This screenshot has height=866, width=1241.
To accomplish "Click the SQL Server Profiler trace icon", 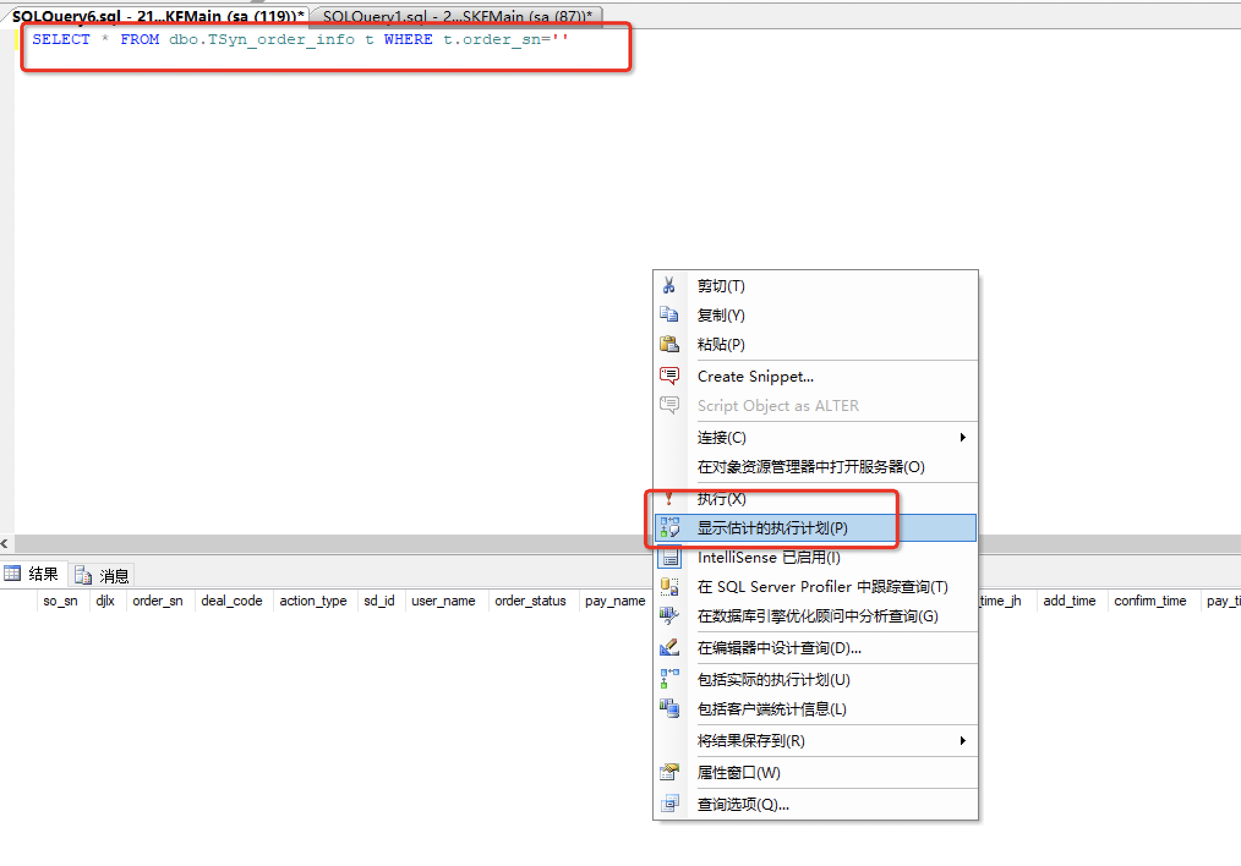I will [669, 587].
